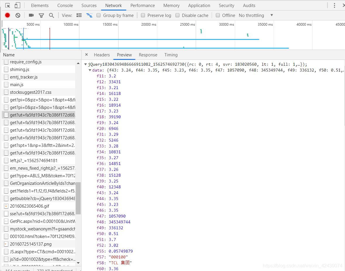Enable the Preserve log checkbox
The height and width of the screenshot is (271, 345).
[143, 15]
